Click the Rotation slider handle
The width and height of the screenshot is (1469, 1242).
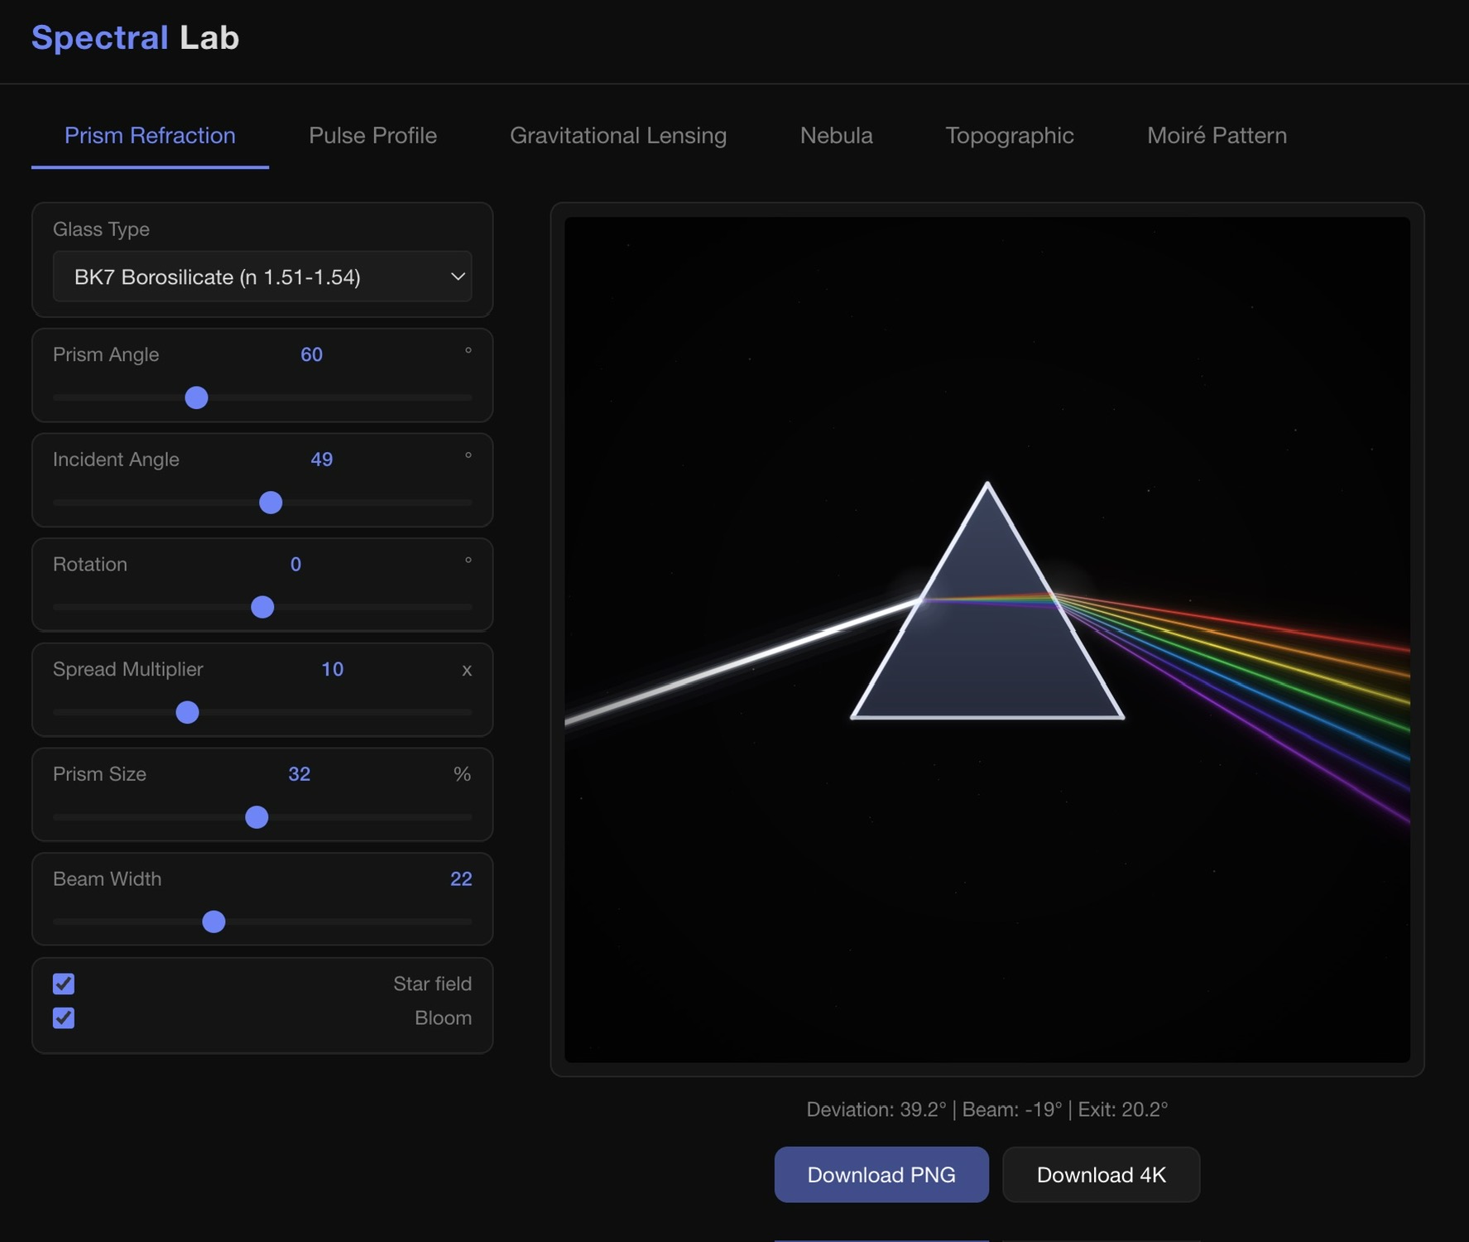click(x=262, y=607)
